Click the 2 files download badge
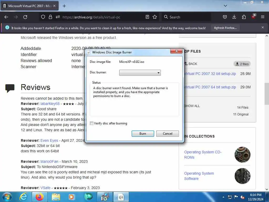The width and height of the screenshot is (269, 202). tap(242, 64)
